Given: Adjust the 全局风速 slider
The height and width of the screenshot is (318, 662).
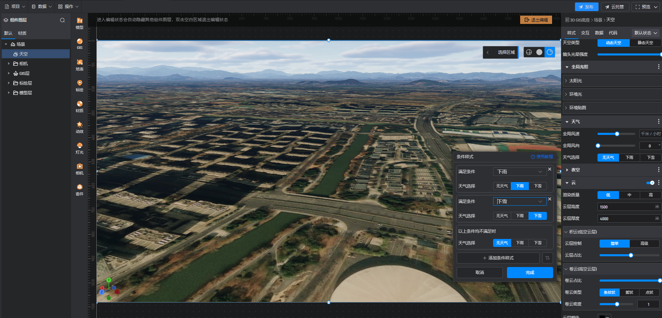Looking at the screenshot, I should 616,134.
